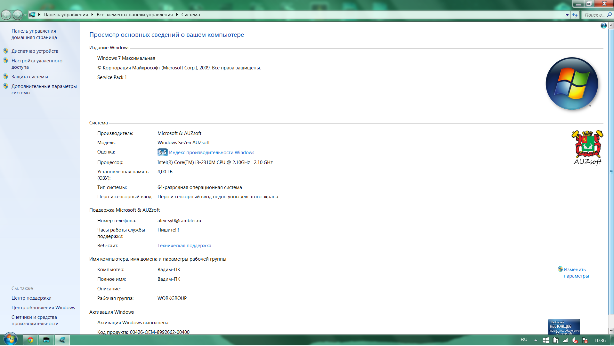The width and height of the screenshot is (614, 346).
Task: Click the Action Center flag tray icon
Action: click(x=585, y=341)
